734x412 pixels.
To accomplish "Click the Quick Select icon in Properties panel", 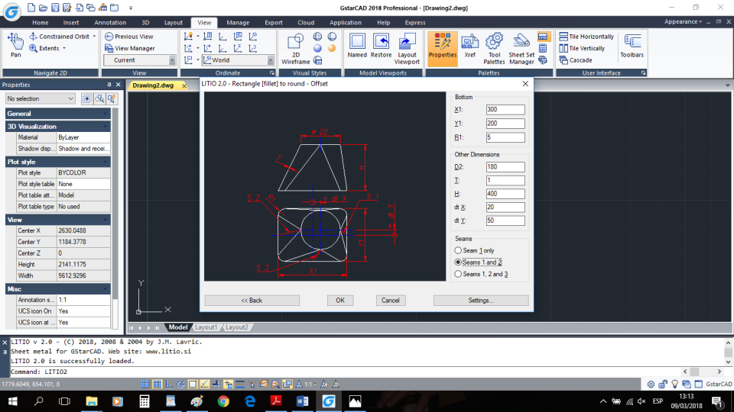I will [x=112, y=98].
